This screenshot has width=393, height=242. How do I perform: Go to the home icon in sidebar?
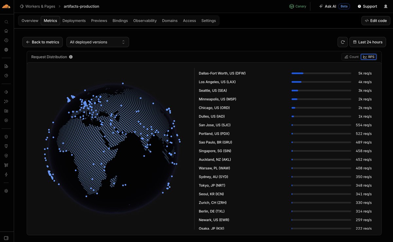[x=6, y=31]
